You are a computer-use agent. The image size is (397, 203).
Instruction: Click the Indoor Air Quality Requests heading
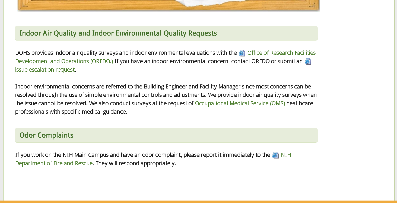tap(118, 33)
